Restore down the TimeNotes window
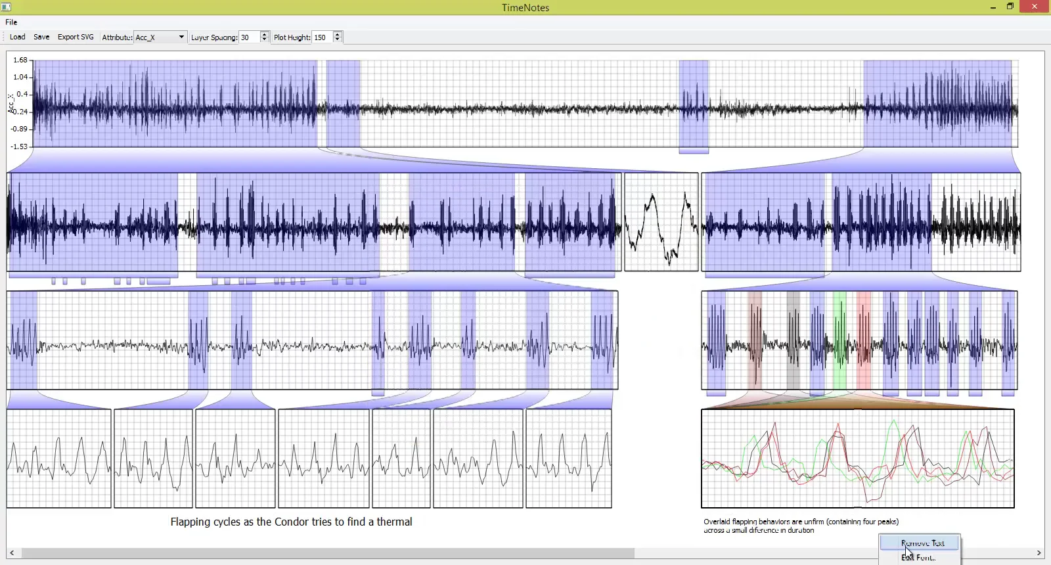This screenshot has height=565, width=1051. click(1010, 7)
